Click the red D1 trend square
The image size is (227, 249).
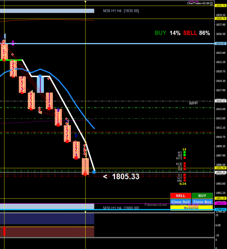click(x=185, y=175)
